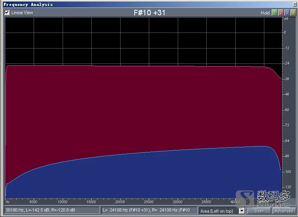The image size is (298, 217).
Task: Click inside the red left-channel spectrum area
Action: point(143,107)
